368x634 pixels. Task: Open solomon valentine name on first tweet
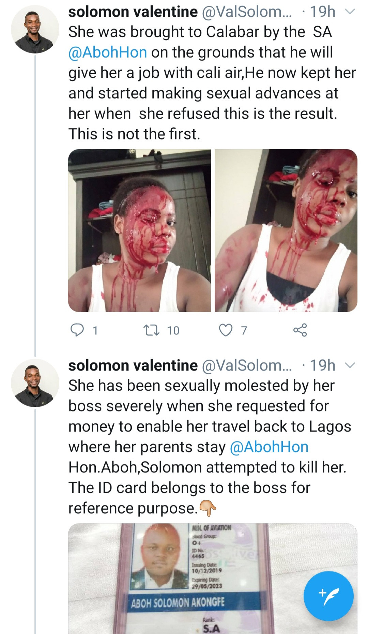pos(133,12)
